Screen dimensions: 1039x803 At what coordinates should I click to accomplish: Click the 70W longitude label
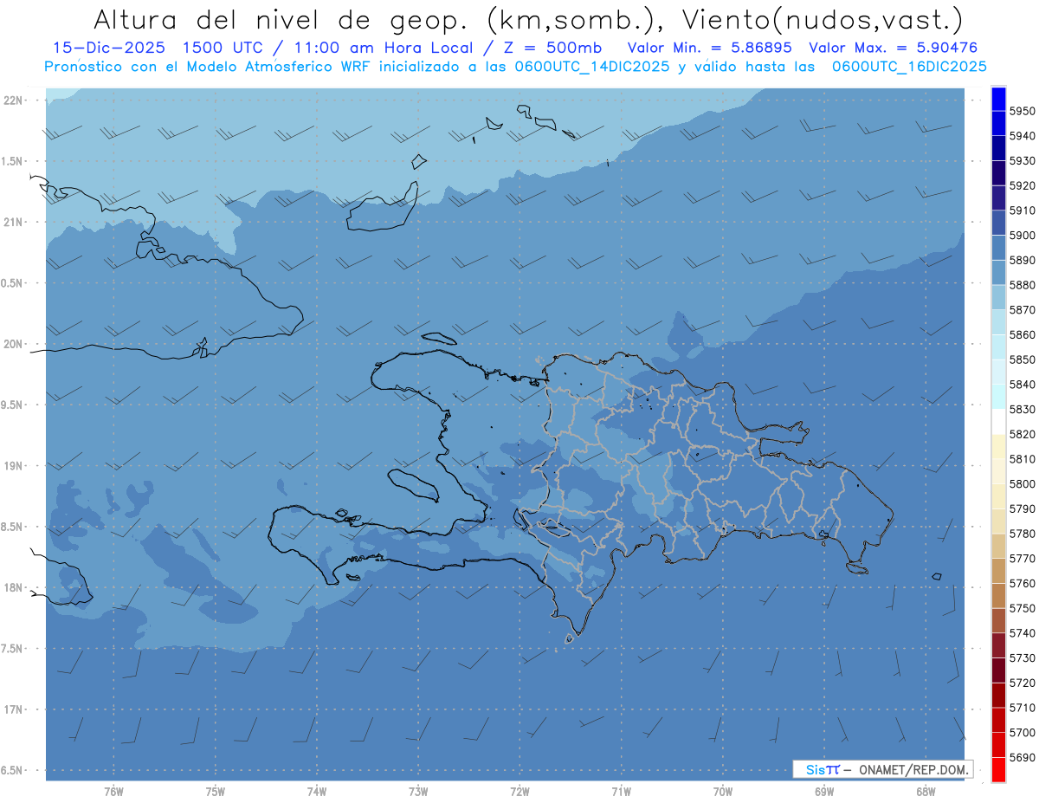pyautogui.click(x=723, y=792)
